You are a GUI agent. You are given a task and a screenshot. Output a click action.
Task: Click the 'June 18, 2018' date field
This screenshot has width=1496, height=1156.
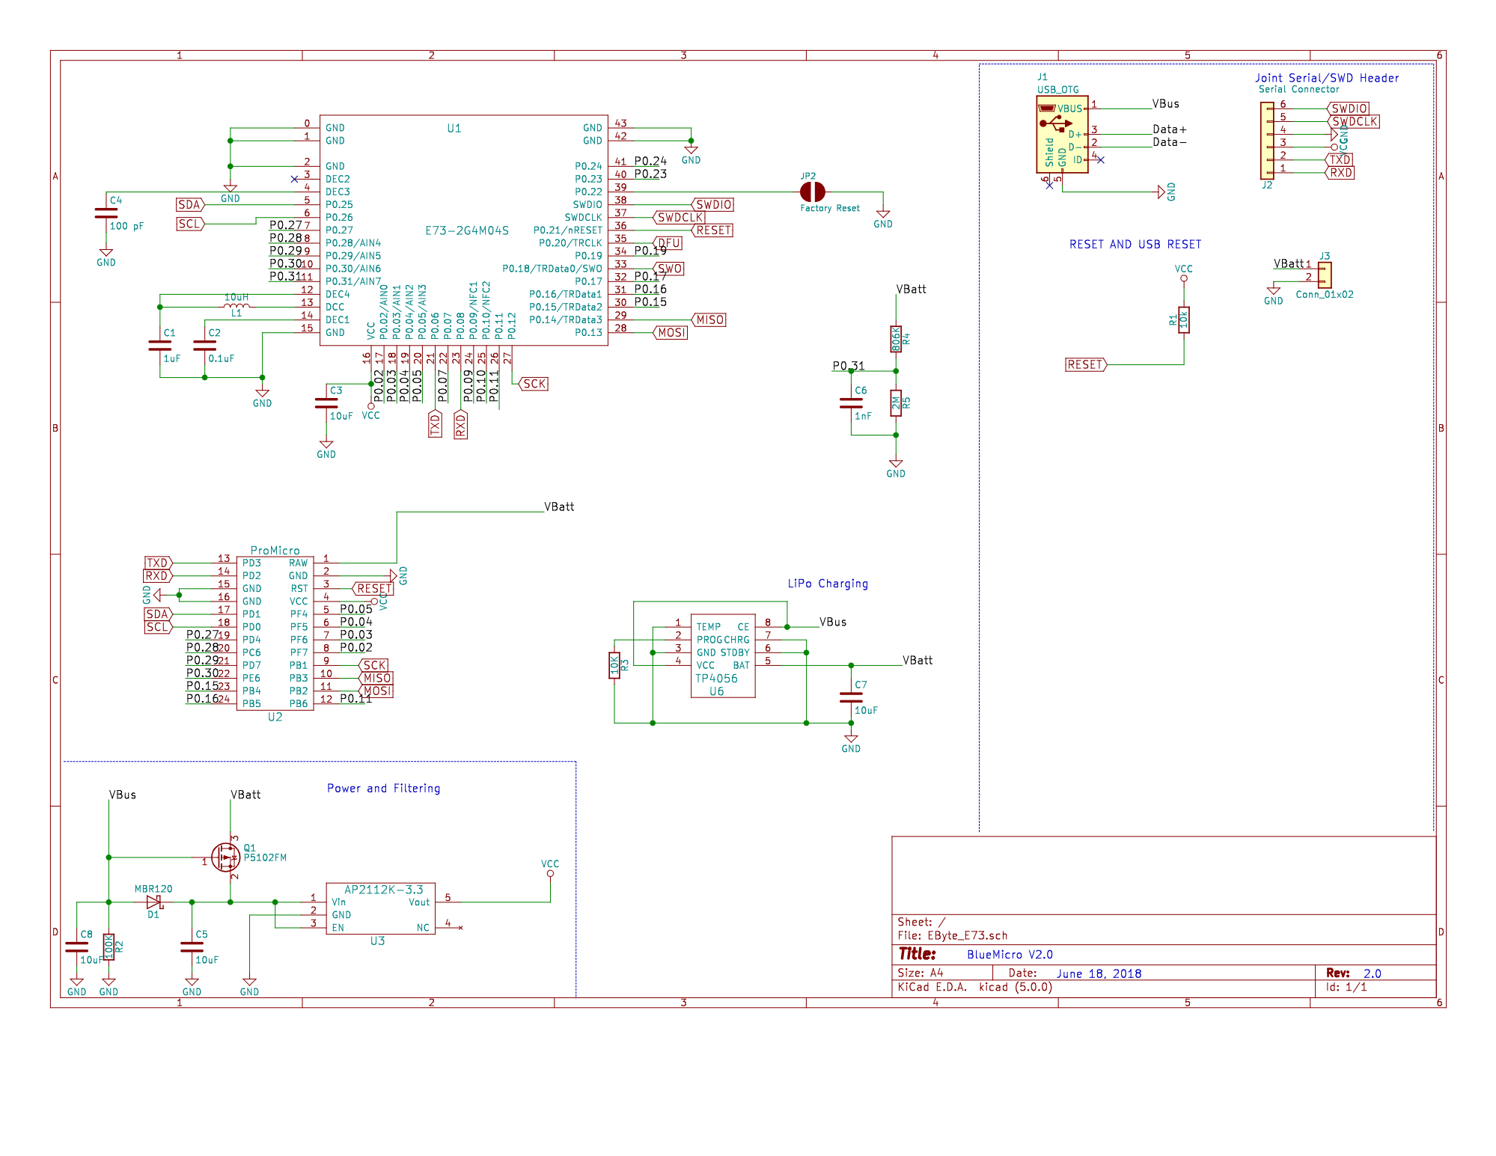point(1099,973)
